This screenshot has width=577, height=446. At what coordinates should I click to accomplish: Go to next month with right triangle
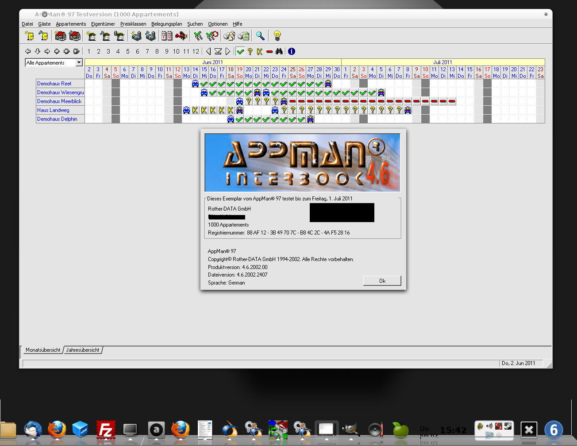(x=228, y=51)
